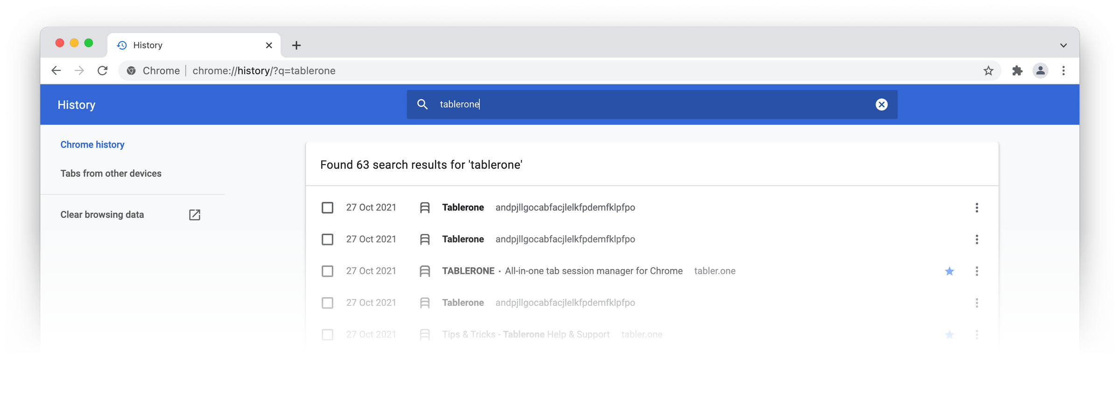
Task: Check the first Tablerone history entry
Action: [328, 208]
